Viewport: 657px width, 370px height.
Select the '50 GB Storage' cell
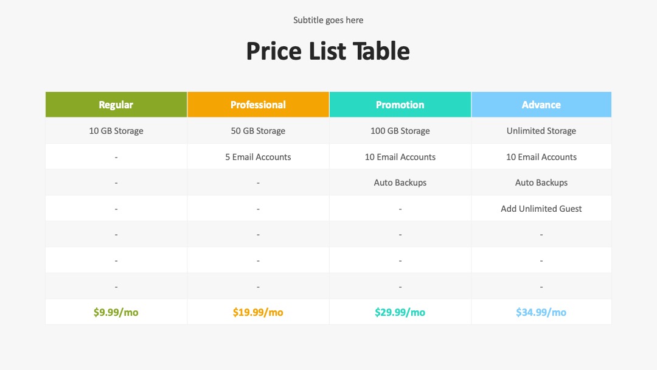[258, 131]
